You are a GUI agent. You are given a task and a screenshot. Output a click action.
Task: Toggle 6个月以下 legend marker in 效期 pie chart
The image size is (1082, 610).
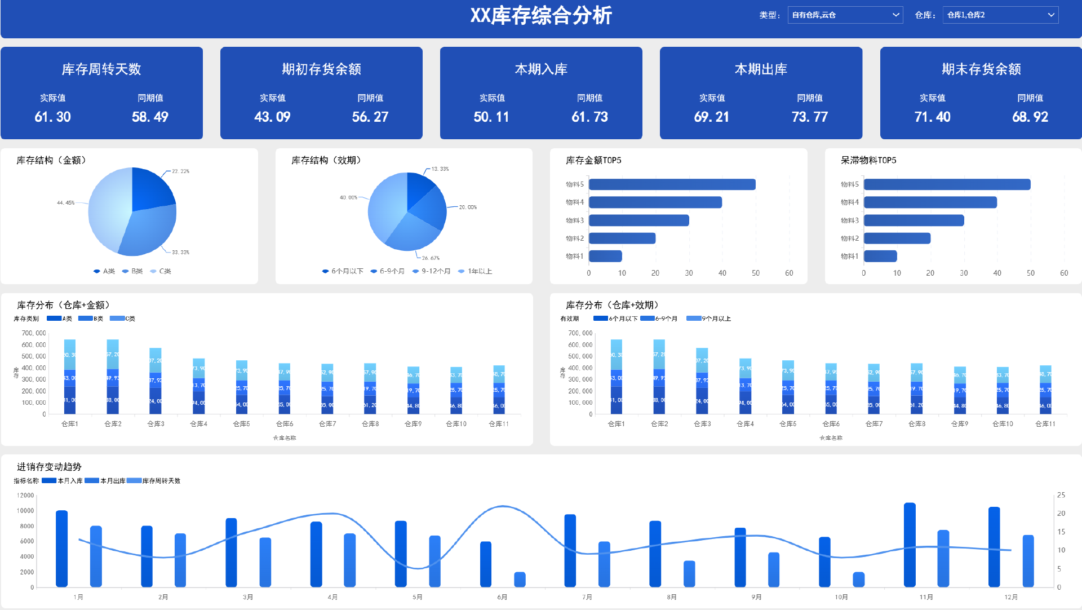coord(326,271)
